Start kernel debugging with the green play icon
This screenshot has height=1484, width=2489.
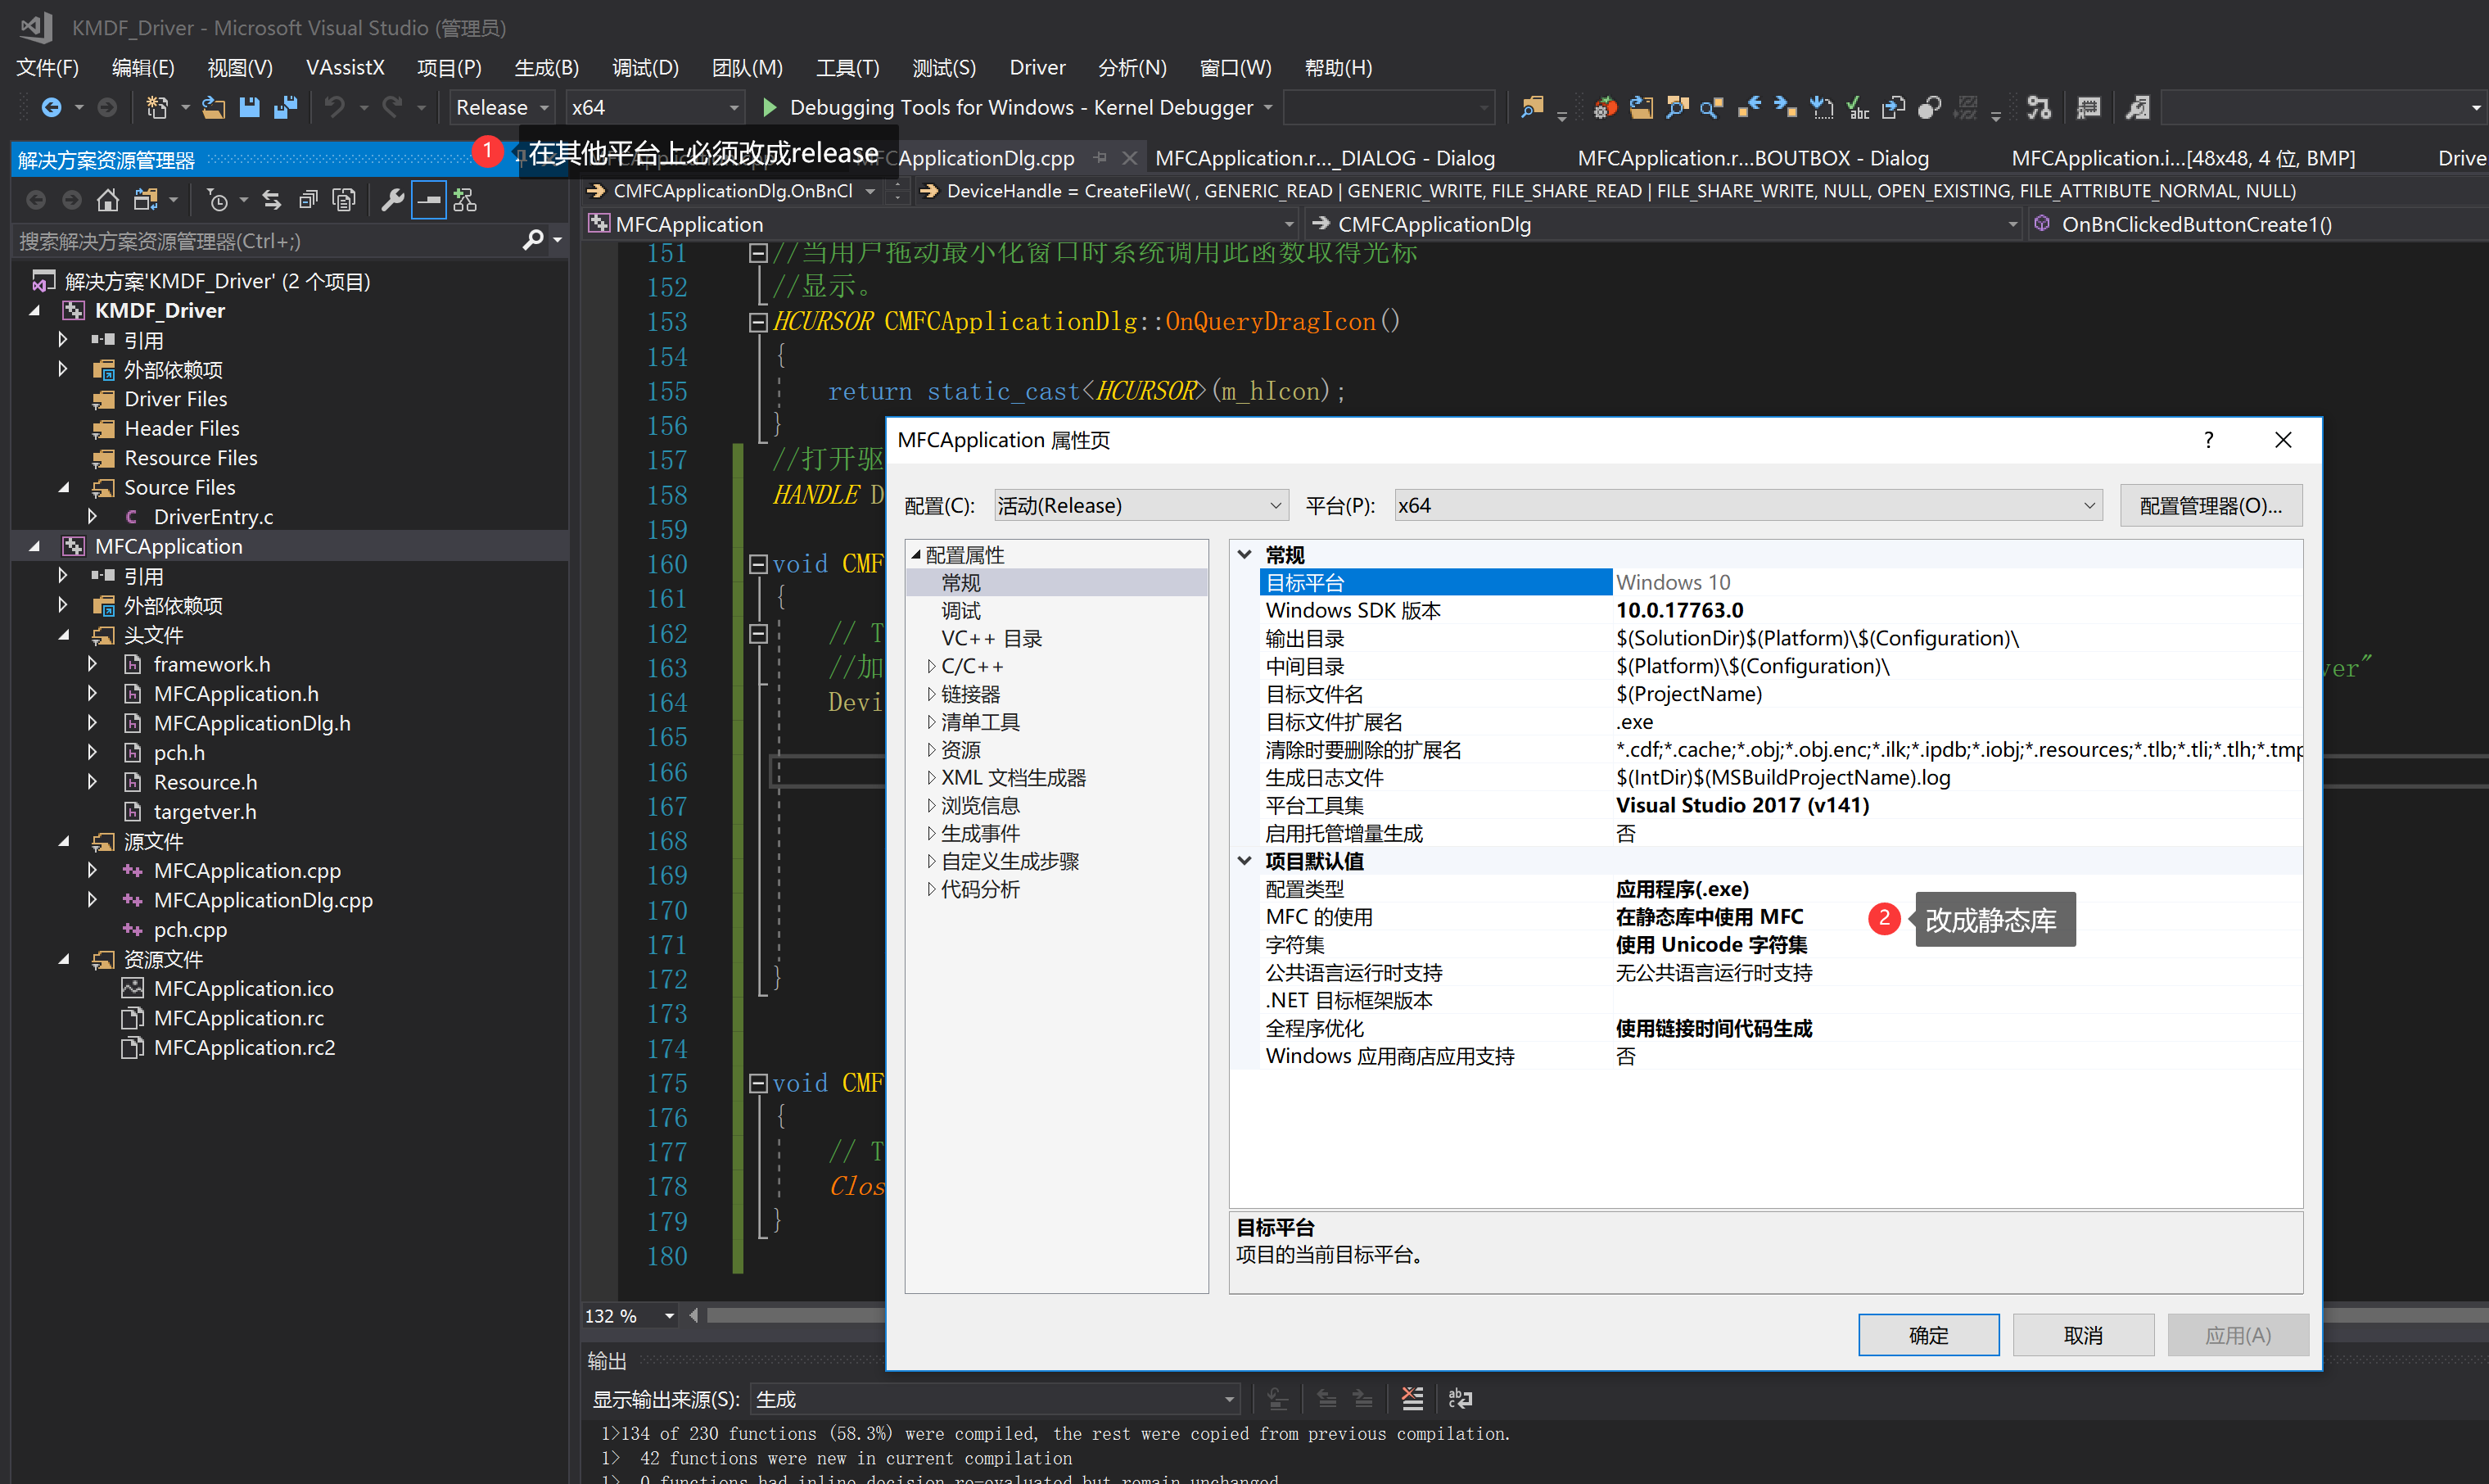769,107
